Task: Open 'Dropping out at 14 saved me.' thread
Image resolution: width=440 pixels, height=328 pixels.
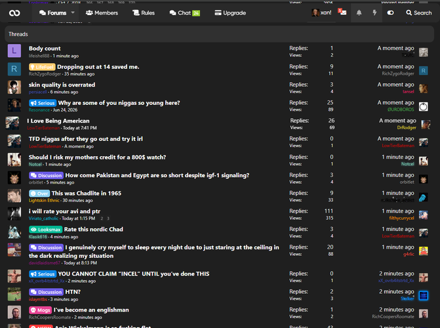Action: tap(98, 67)
